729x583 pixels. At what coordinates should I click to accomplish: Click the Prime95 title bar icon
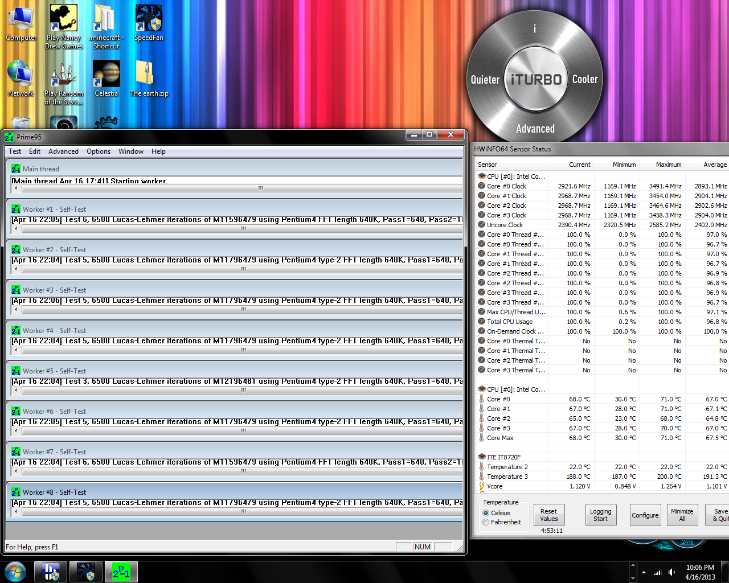point(9,137)
